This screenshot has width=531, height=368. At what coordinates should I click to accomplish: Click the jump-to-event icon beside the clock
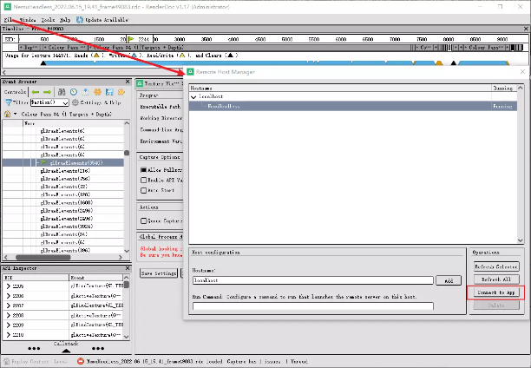point(85,92)
